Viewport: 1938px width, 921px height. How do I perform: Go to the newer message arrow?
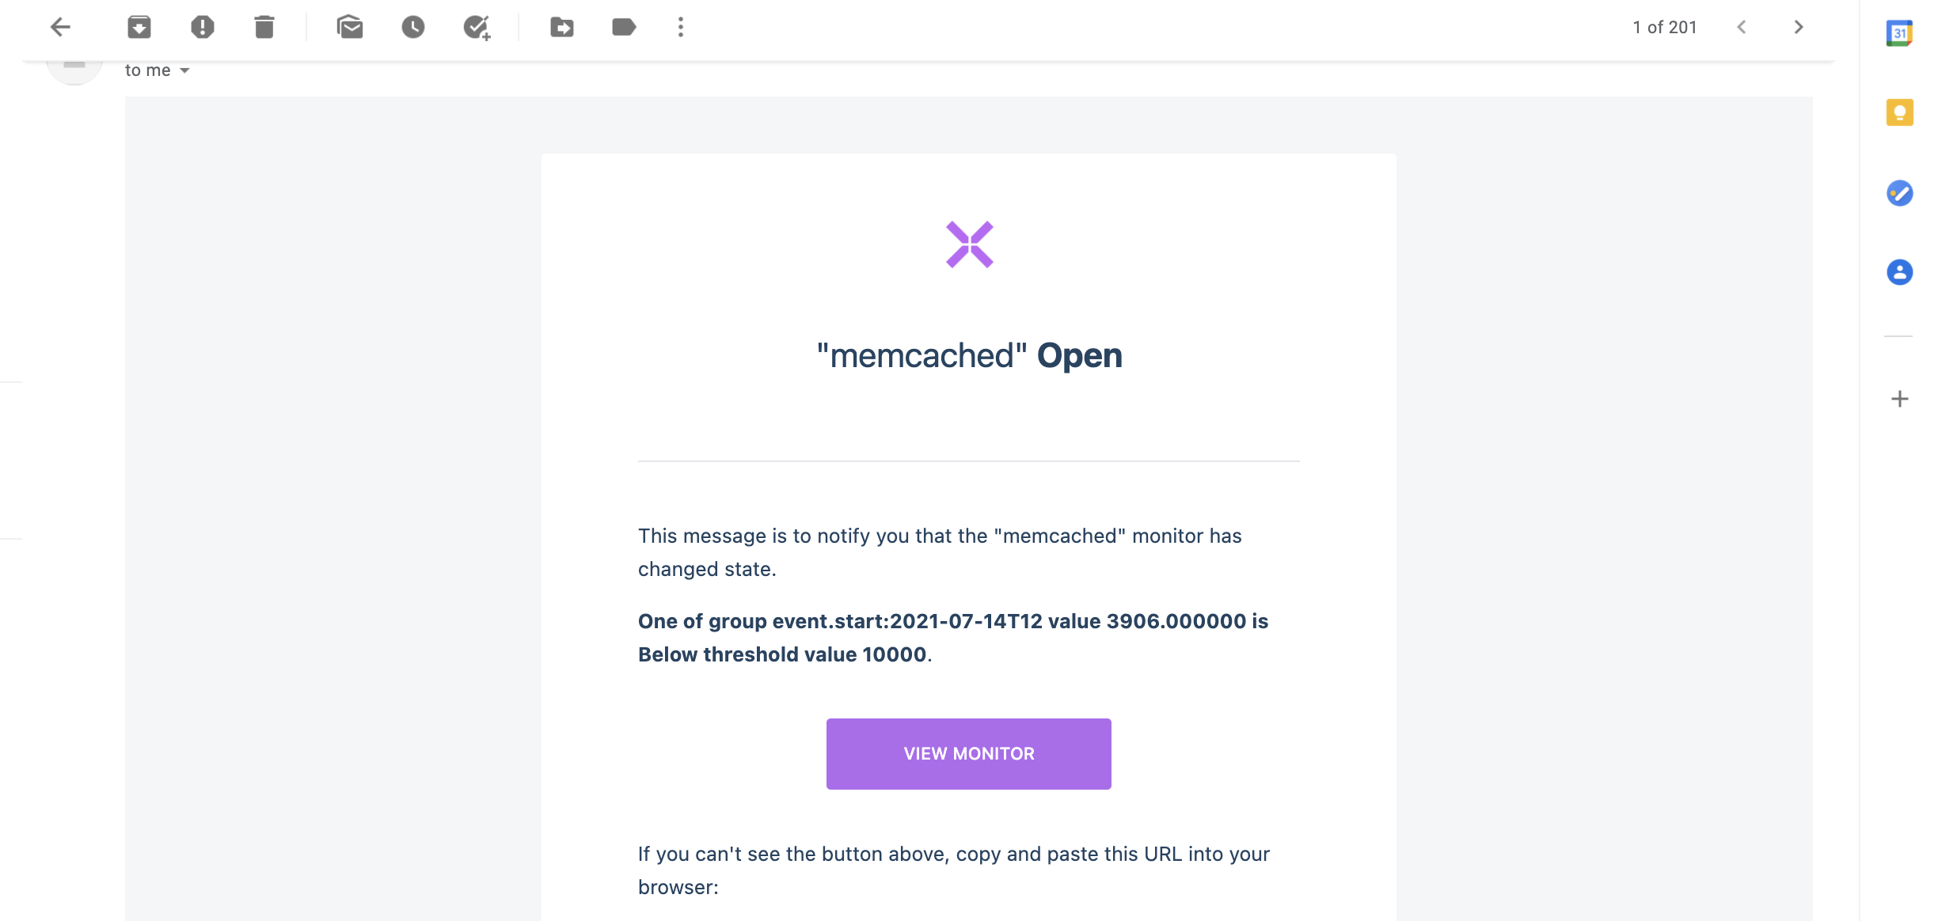click(1742, 27)
